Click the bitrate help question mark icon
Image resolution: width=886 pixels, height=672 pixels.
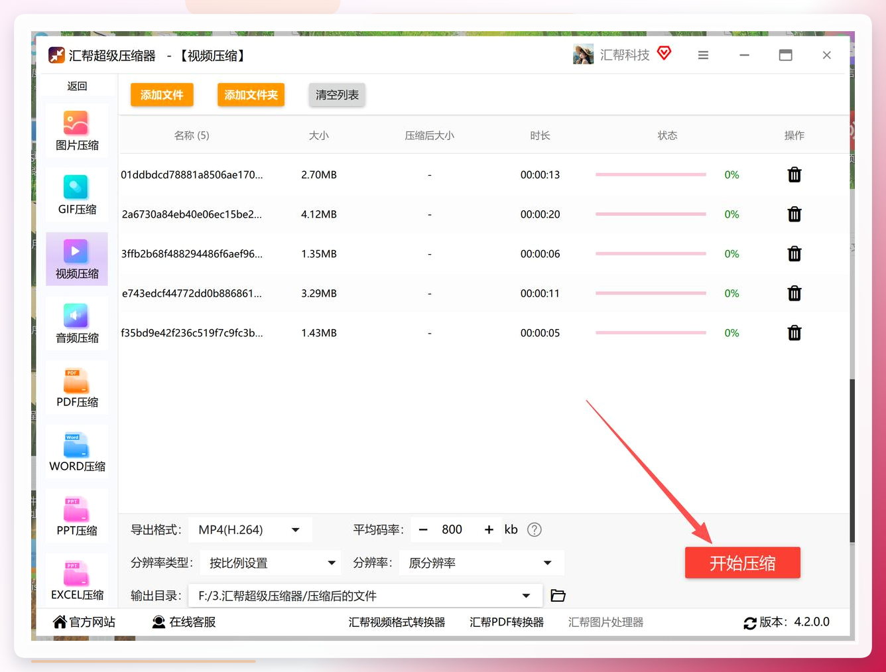click(535, 529)
